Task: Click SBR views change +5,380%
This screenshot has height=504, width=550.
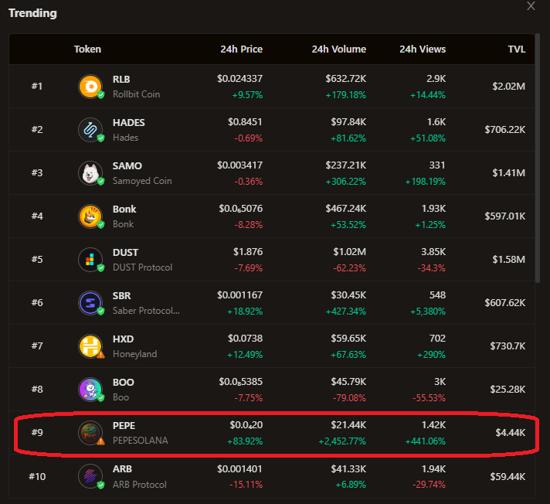Action: [428, 312]
